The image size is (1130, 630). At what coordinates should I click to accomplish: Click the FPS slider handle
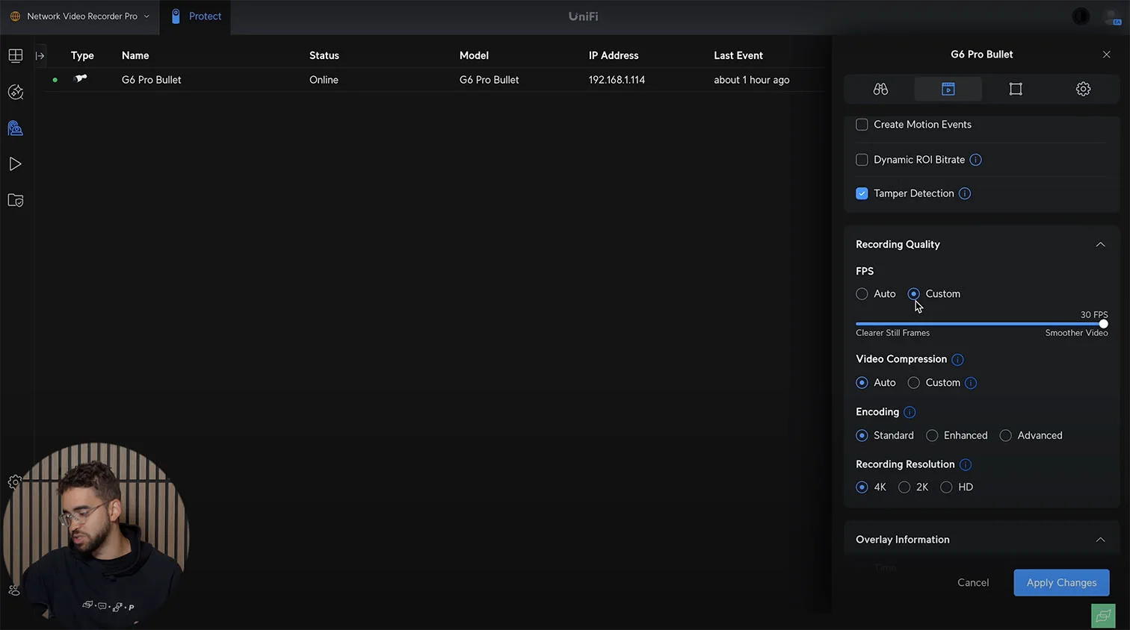1104,324
